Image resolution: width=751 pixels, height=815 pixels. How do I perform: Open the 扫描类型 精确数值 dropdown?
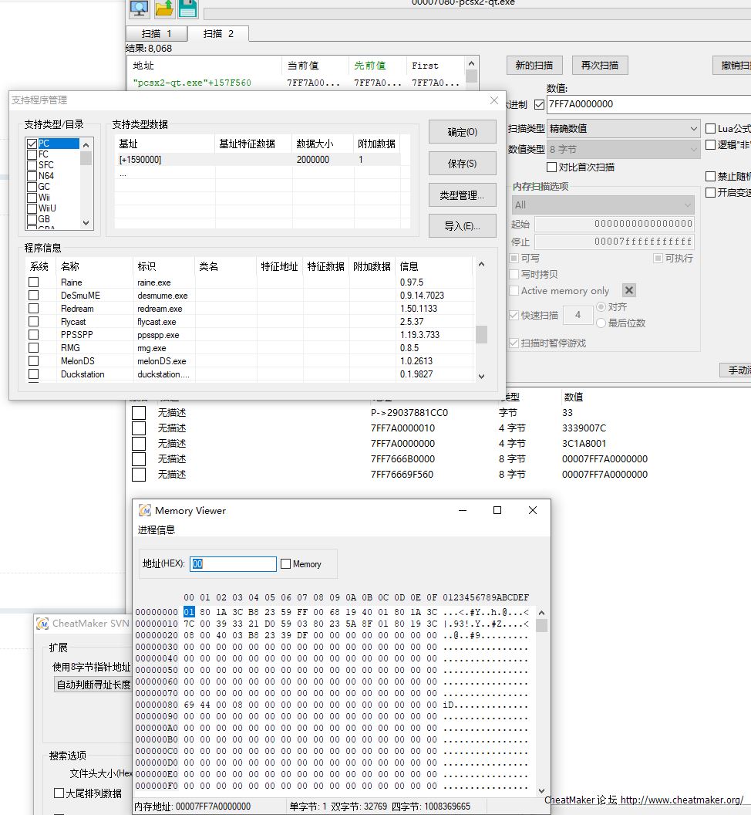623,128
